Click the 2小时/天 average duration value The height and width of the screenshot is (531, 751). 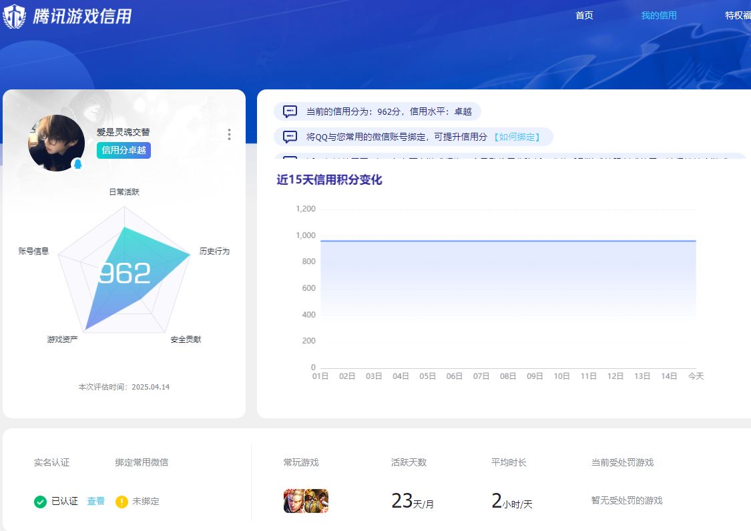click(x=512, y=501)
